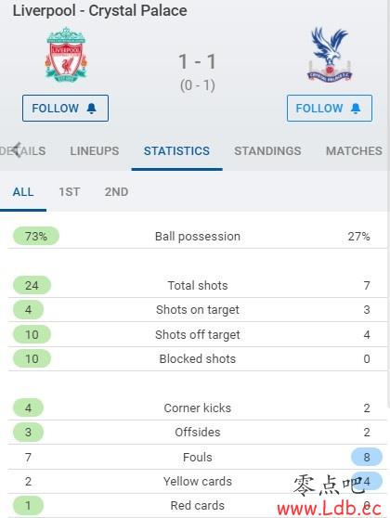
Task: Click the Liverpool - Crystal Palace match title
Action: 99,10
